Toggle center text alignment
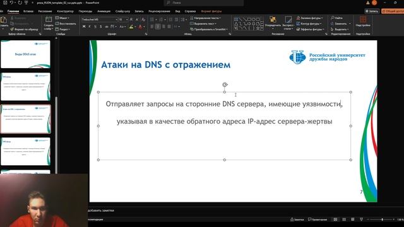Viewport: 404px width, 227px height. point(158,26)
